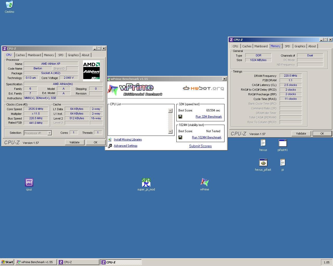
Task: Activate wPrime Benchmark v1.55 taskbar button
Action: (36, 262)
